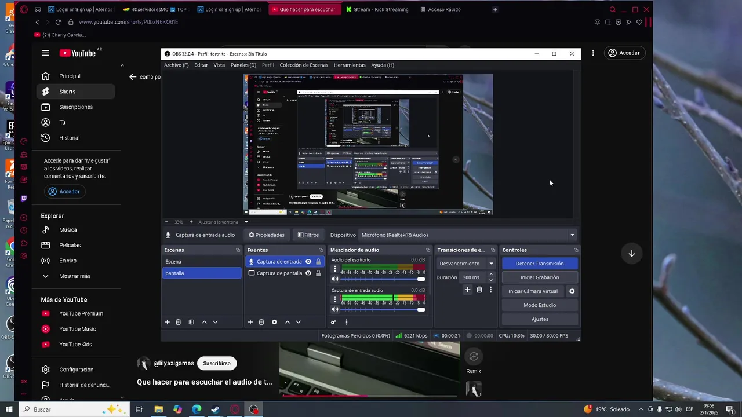Open options menu for Captura de entrada audio
Screen dimensions: 742x417
point(334,299)
